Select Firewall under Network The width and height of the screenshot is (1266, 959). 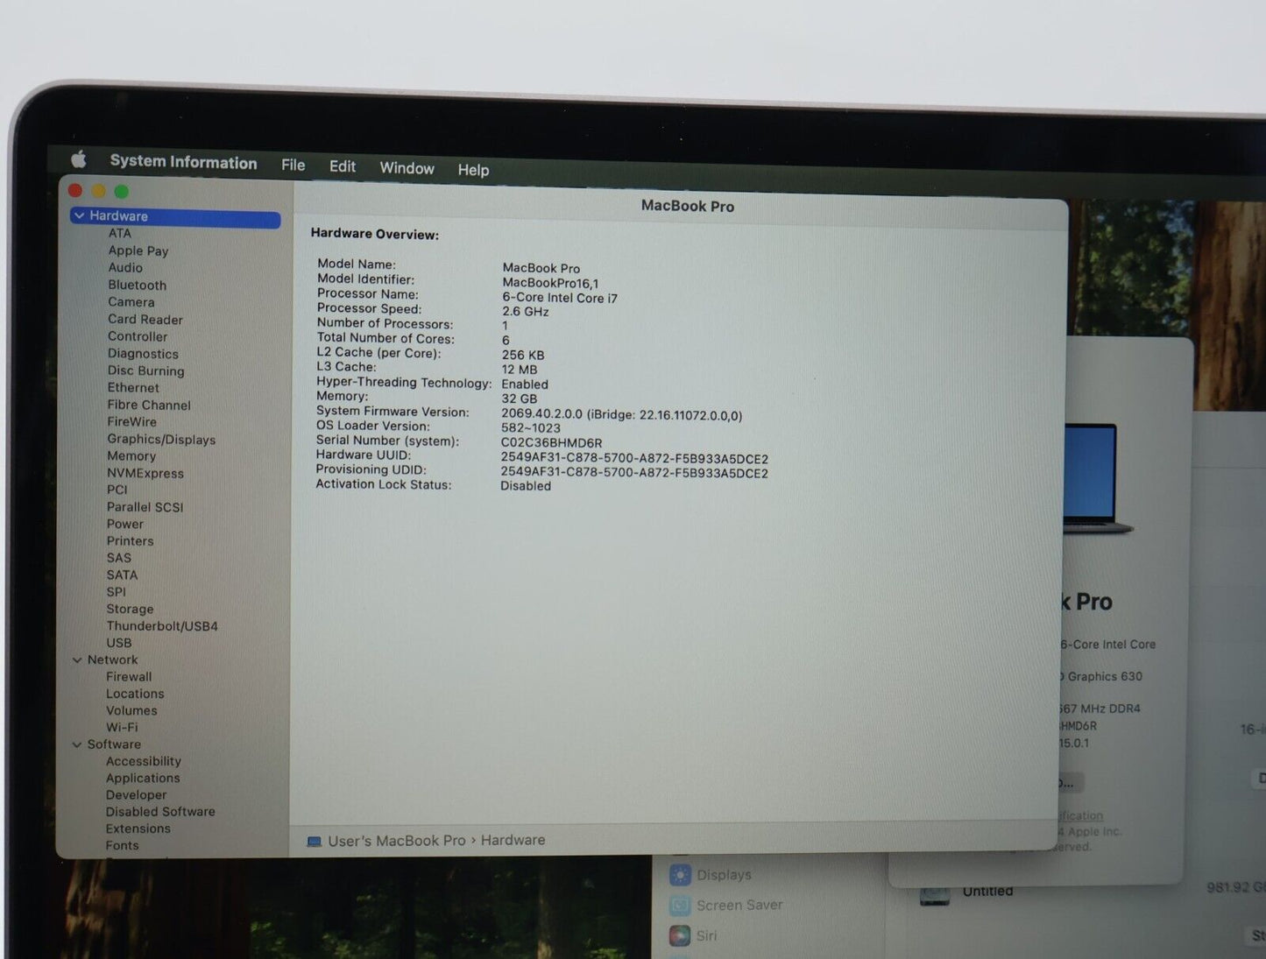tap(129, 677)
